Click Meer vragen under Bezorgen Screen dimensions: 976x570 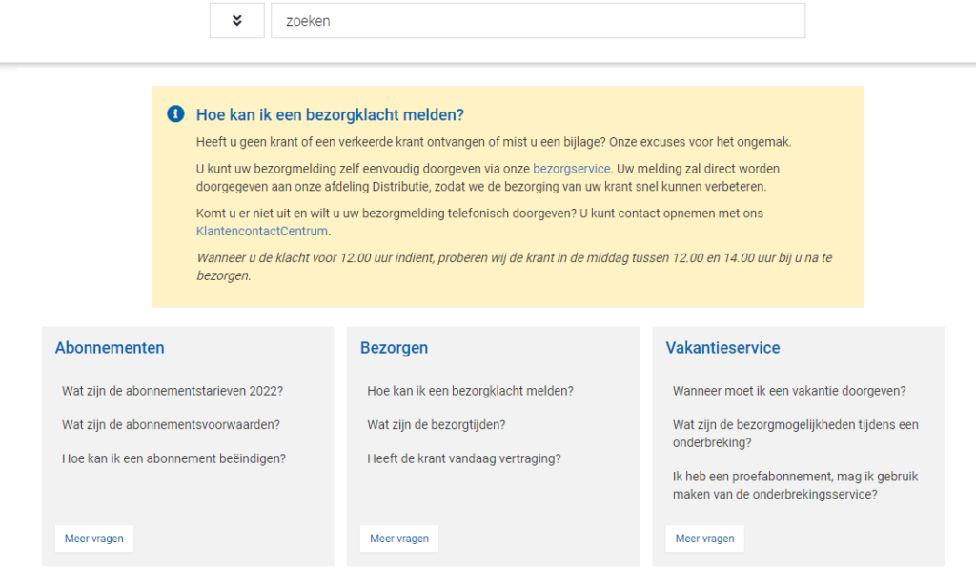coord(399,539)
